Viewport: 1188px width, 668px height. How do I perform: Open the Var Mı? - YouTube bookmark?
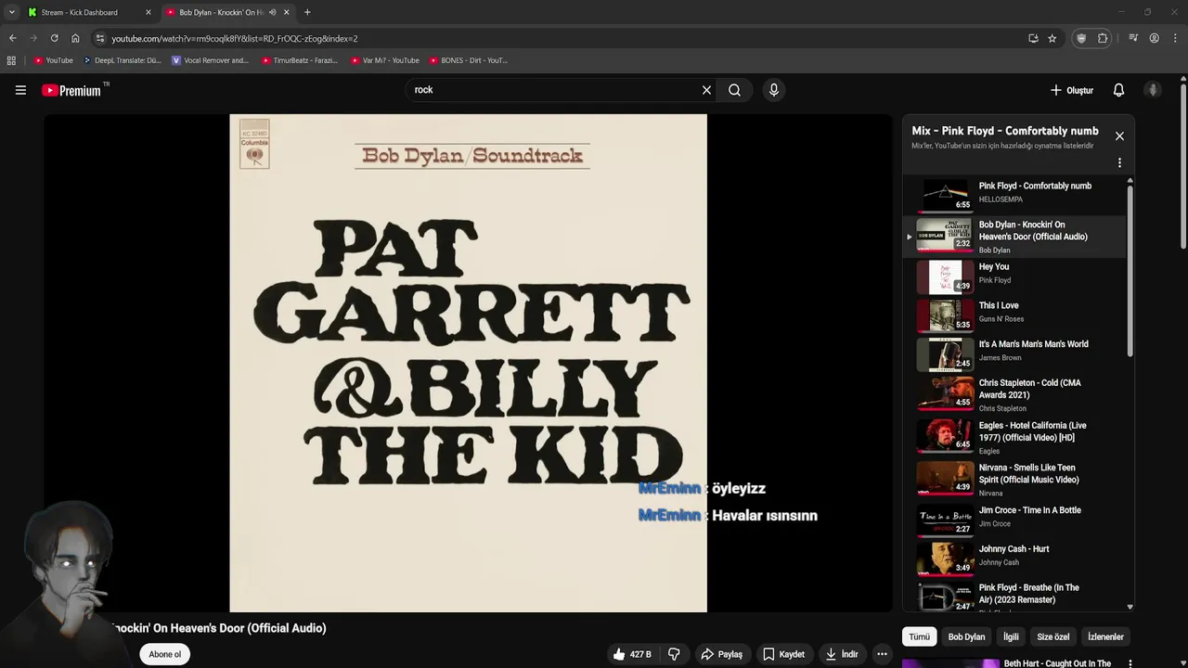click(x=385, y=60)
